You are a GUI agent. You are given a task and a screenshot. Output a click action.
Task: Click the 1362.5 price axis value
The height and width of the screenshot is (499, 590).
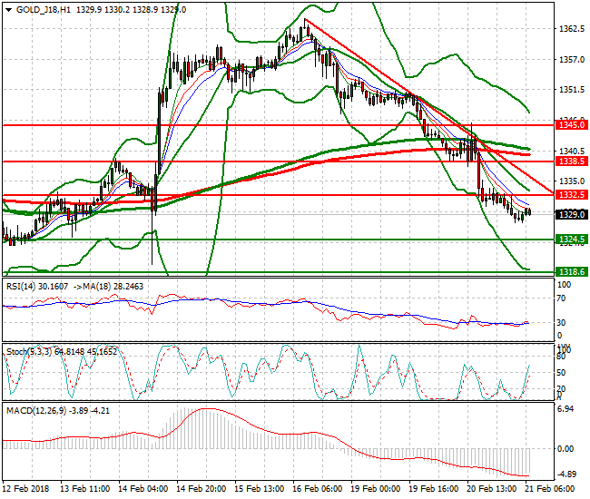click(572, 29)
